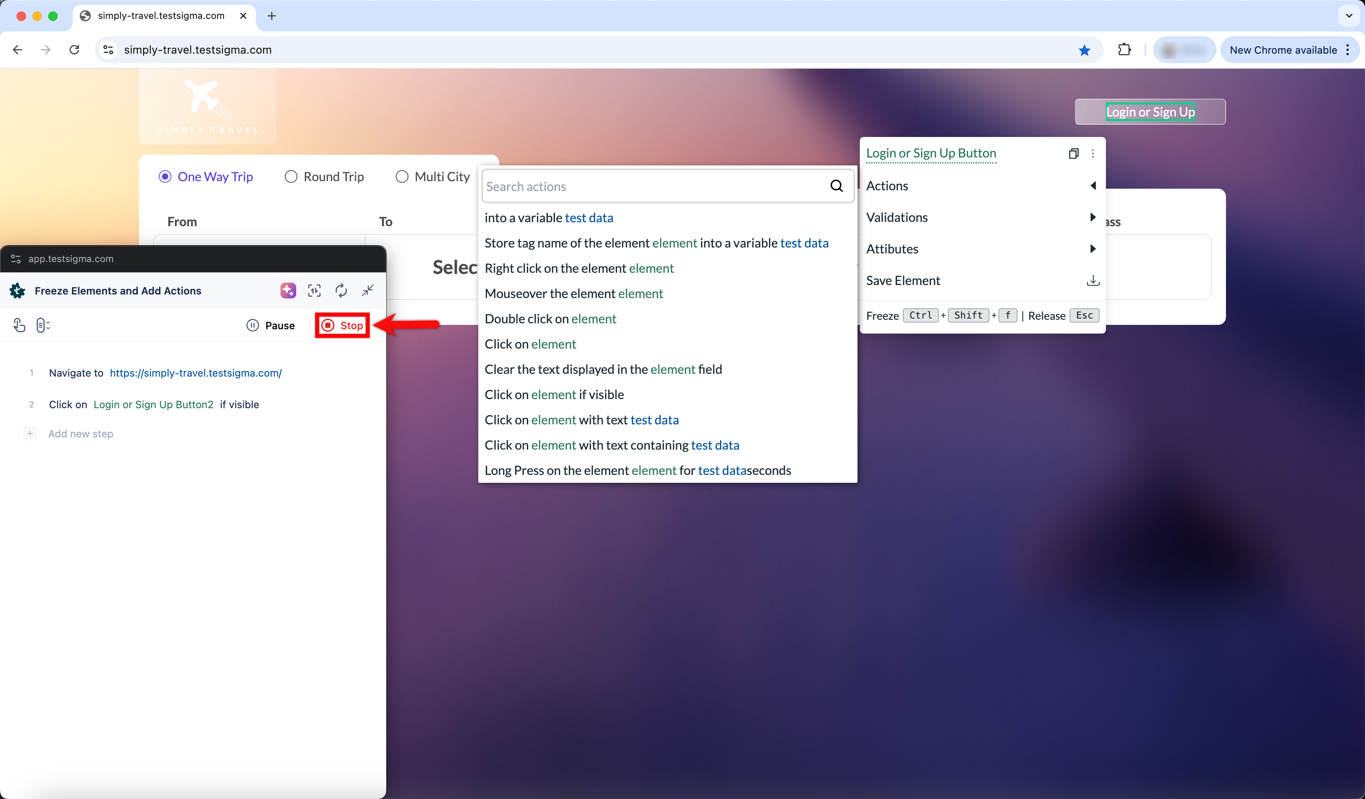Collapse the Actions submenu arrow

[x=1092, y=186]
